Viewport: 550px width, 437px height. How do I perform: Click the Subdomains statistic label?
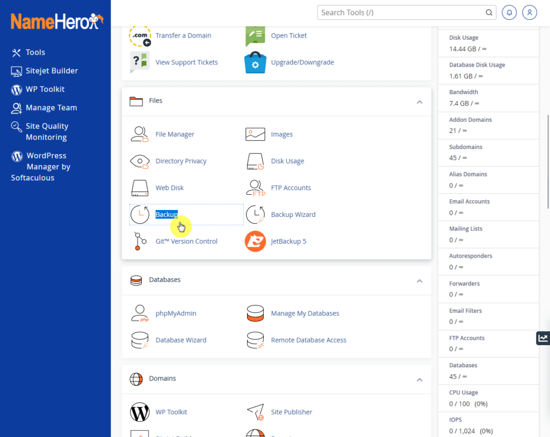[466, 147]
